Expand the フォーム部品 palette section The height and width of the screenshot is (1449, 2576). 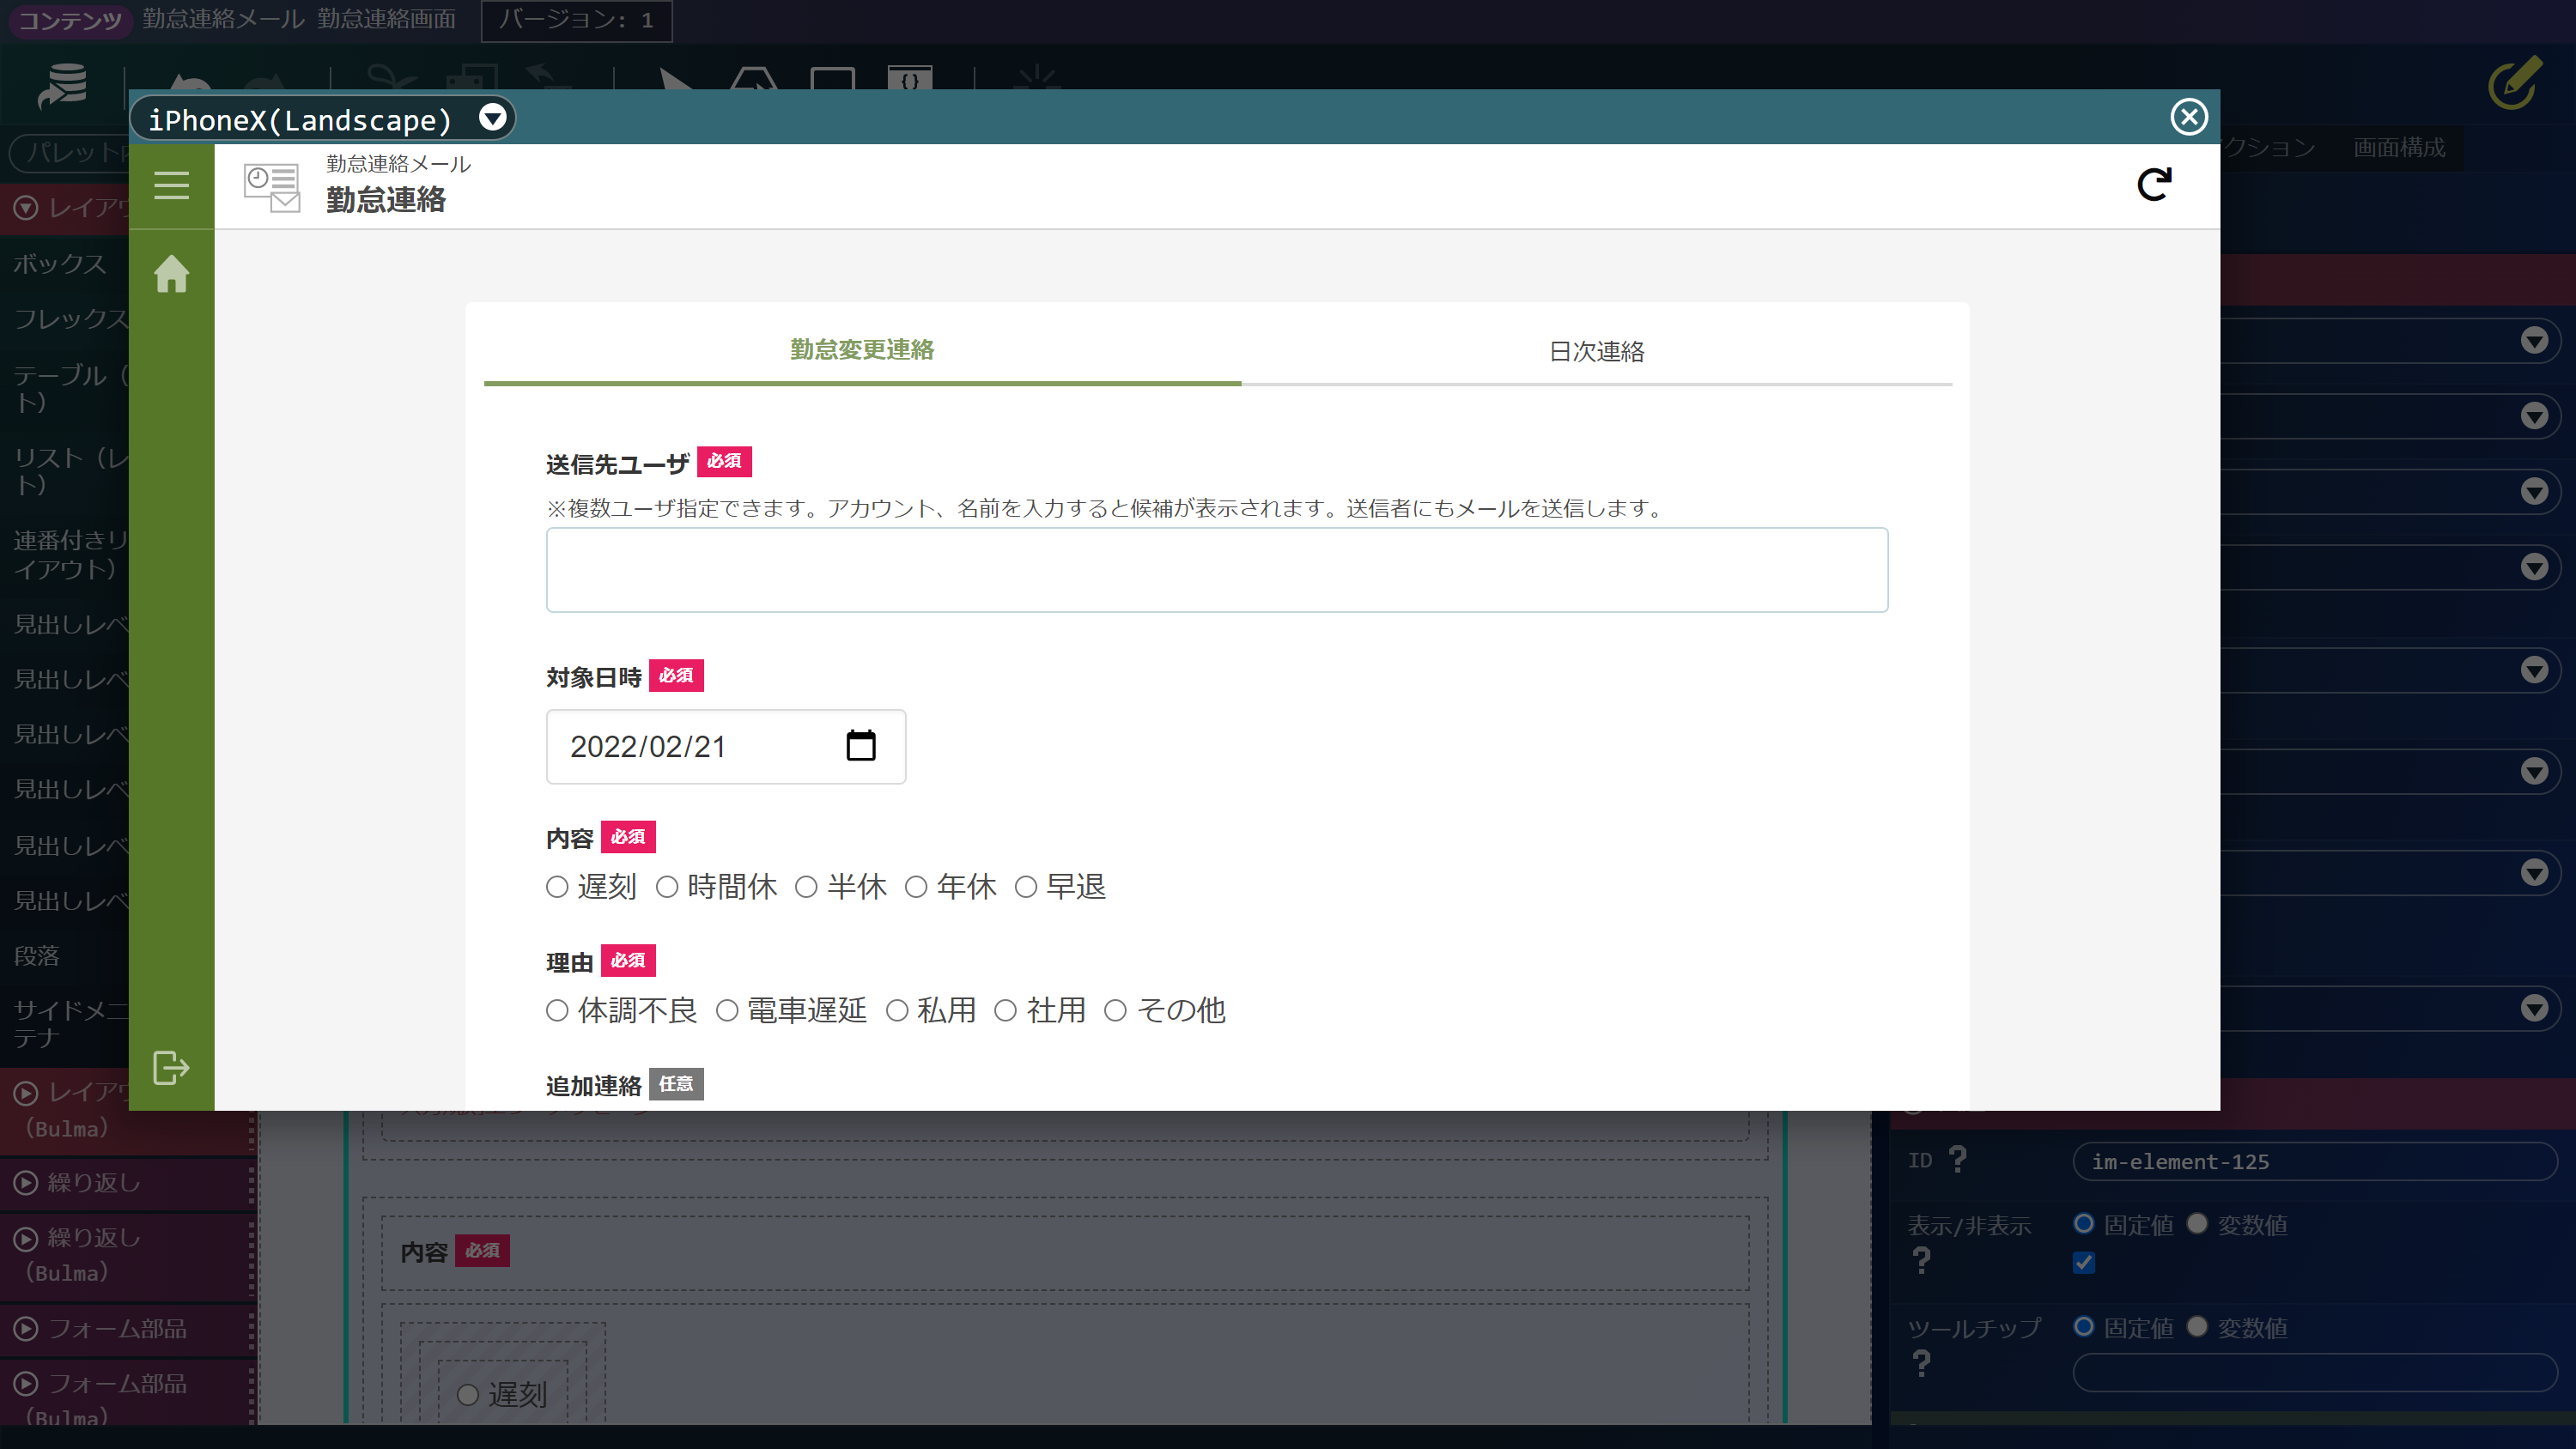pos(27,1328)
